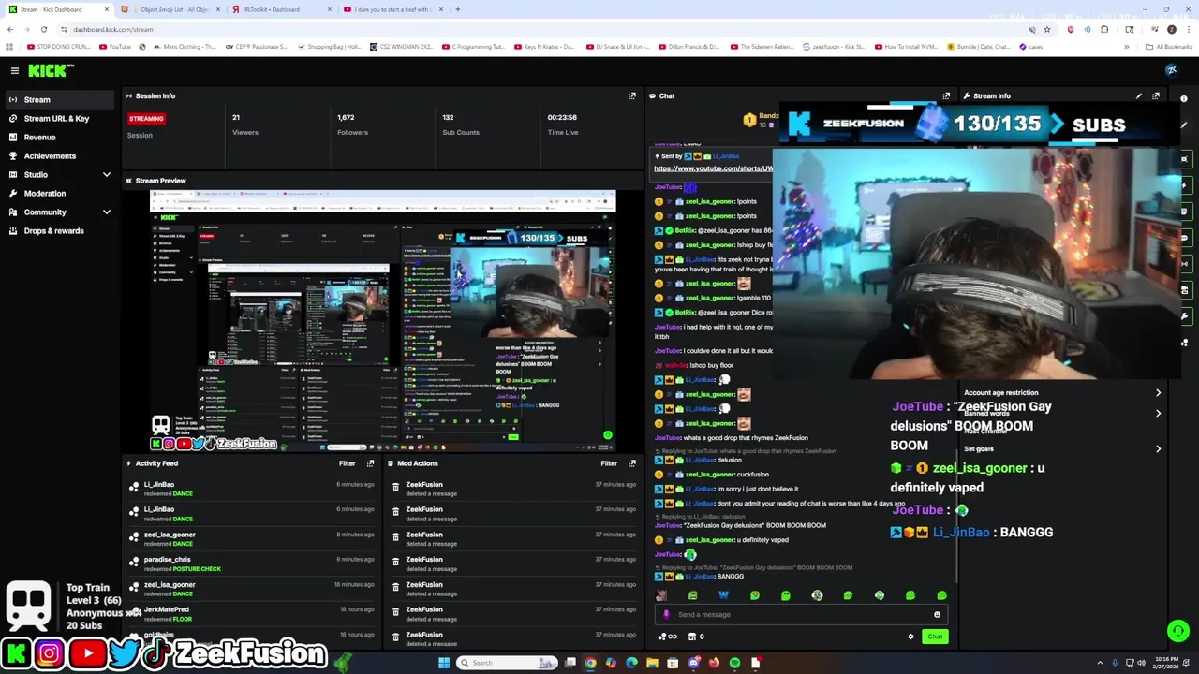Open Discord from the taskbar
Viewport: 1199px width, 674px height.
693,663
